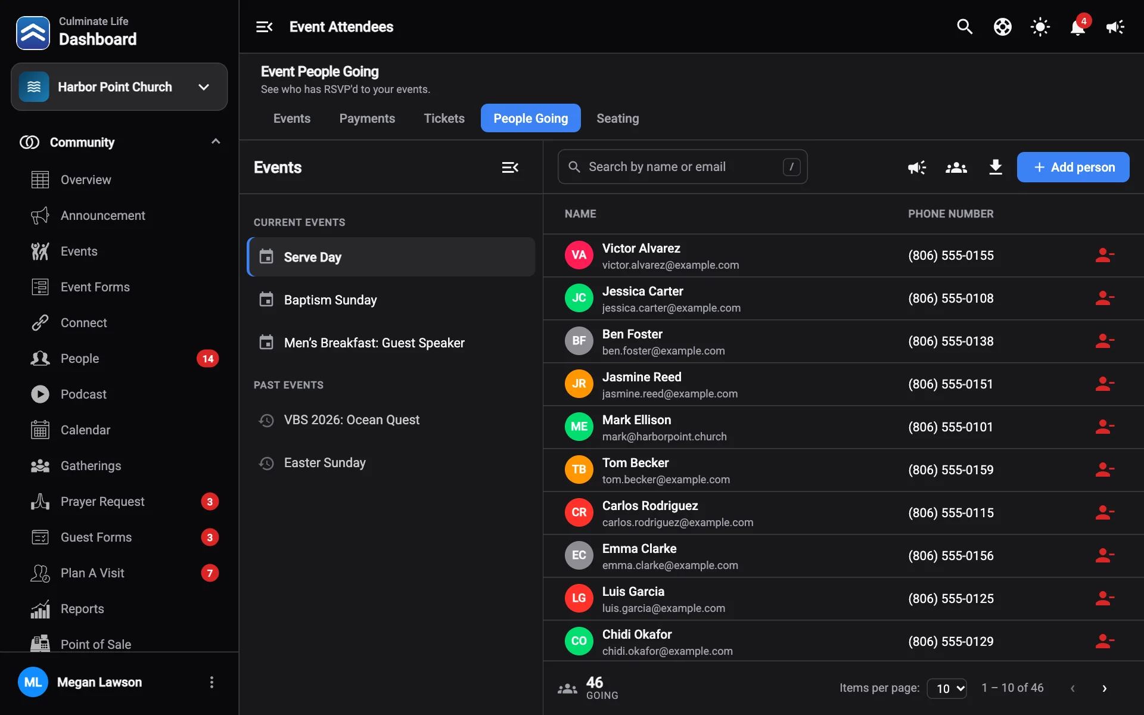
Task: Click Mark Ellison attendee row
Action: point(843,427)
